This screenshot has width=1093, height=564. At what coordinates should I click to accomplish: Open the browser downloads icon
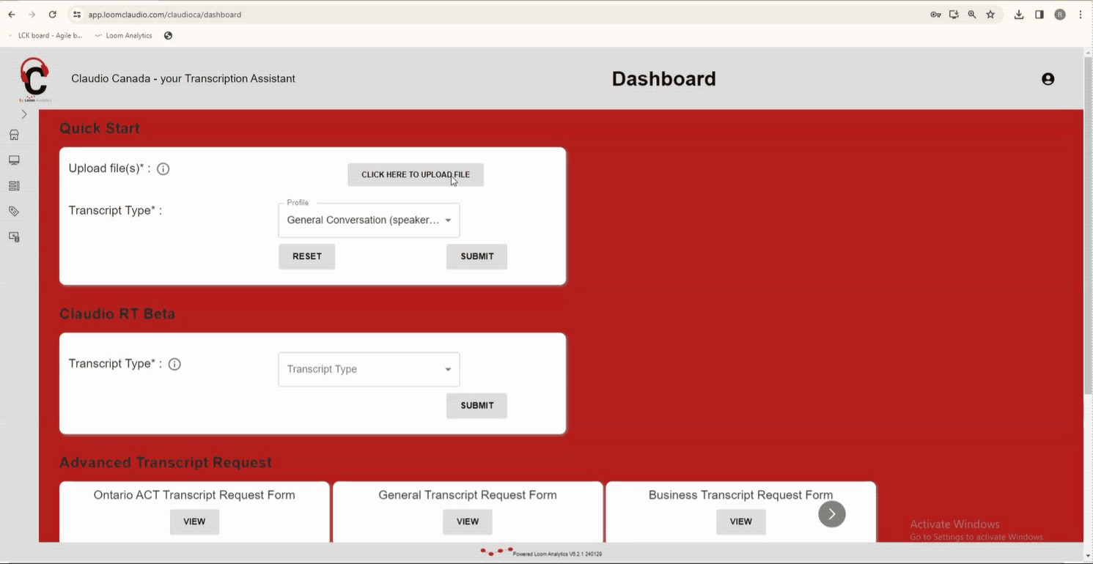1019,15
